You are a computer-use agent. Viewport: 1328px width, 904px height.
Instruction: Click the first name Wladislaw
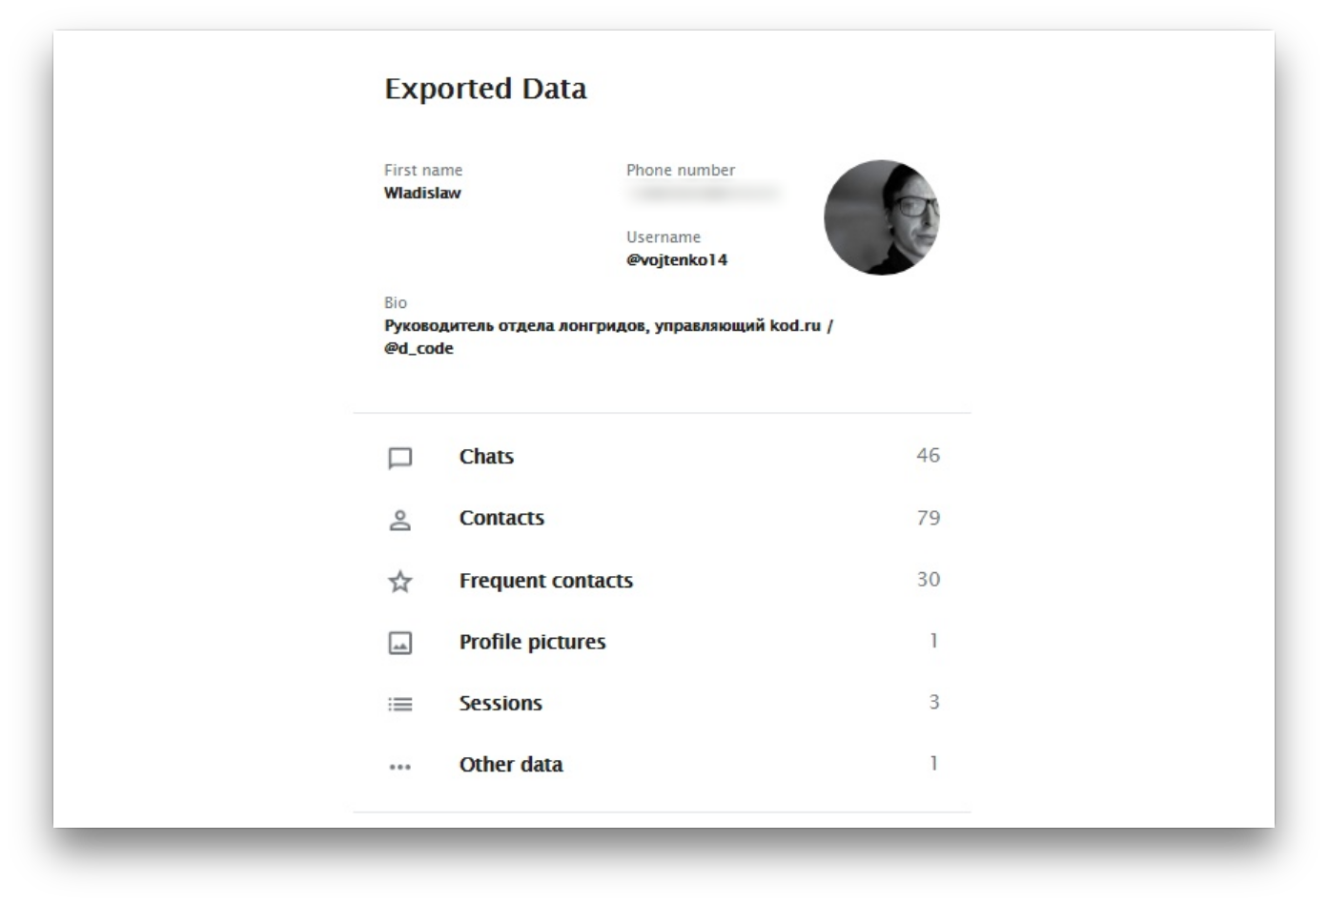422,193
